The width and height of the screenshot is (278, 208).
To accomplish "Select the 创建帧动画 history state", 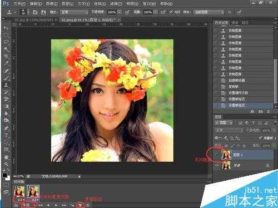I will pyautogui.click(x=243, y=80).
